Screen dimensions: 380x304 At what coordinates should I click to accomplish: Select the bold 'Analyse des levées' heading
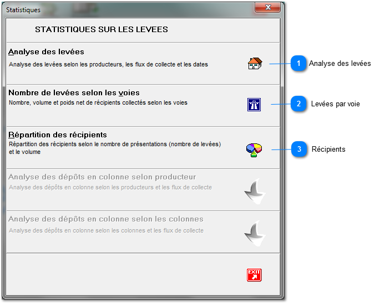tap(46, 51)
